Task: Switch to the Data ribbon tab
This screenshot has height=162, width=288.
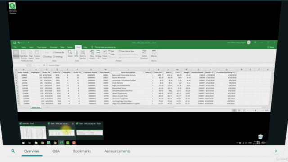Action: pos(62,47)
